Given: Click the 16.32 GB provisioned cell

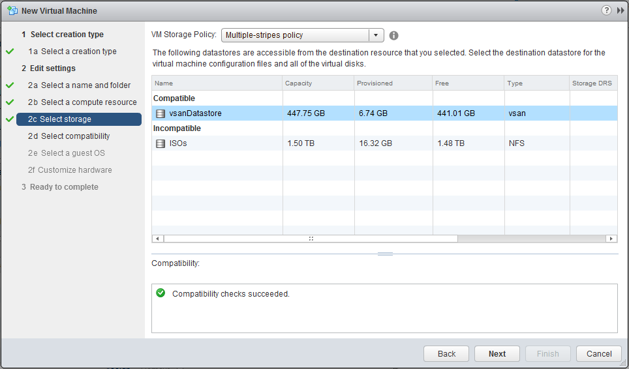Looking at the screenshot, I should coord(375,143).
